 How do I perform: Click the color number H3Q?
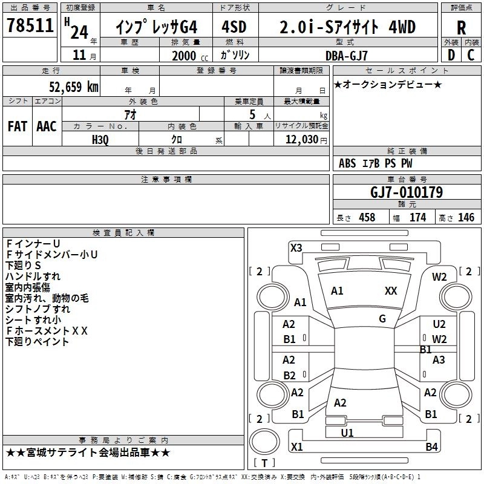point(100,140)
